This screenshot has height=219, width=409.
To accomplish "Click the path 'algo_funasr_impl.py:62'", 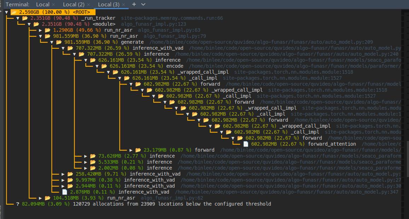I will tap(172, 198).
